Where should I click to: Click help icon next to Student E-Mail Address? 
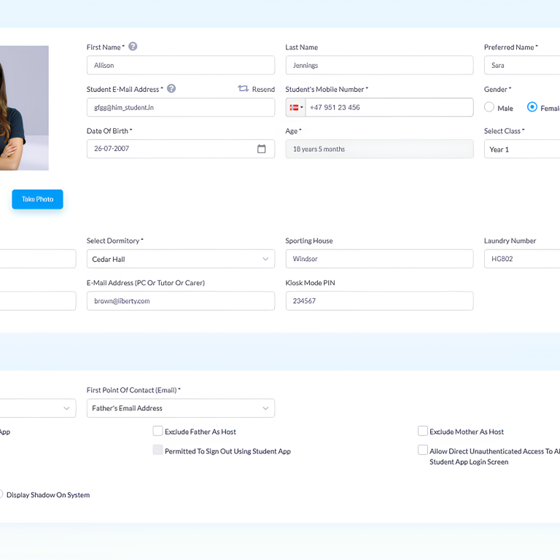171,89
